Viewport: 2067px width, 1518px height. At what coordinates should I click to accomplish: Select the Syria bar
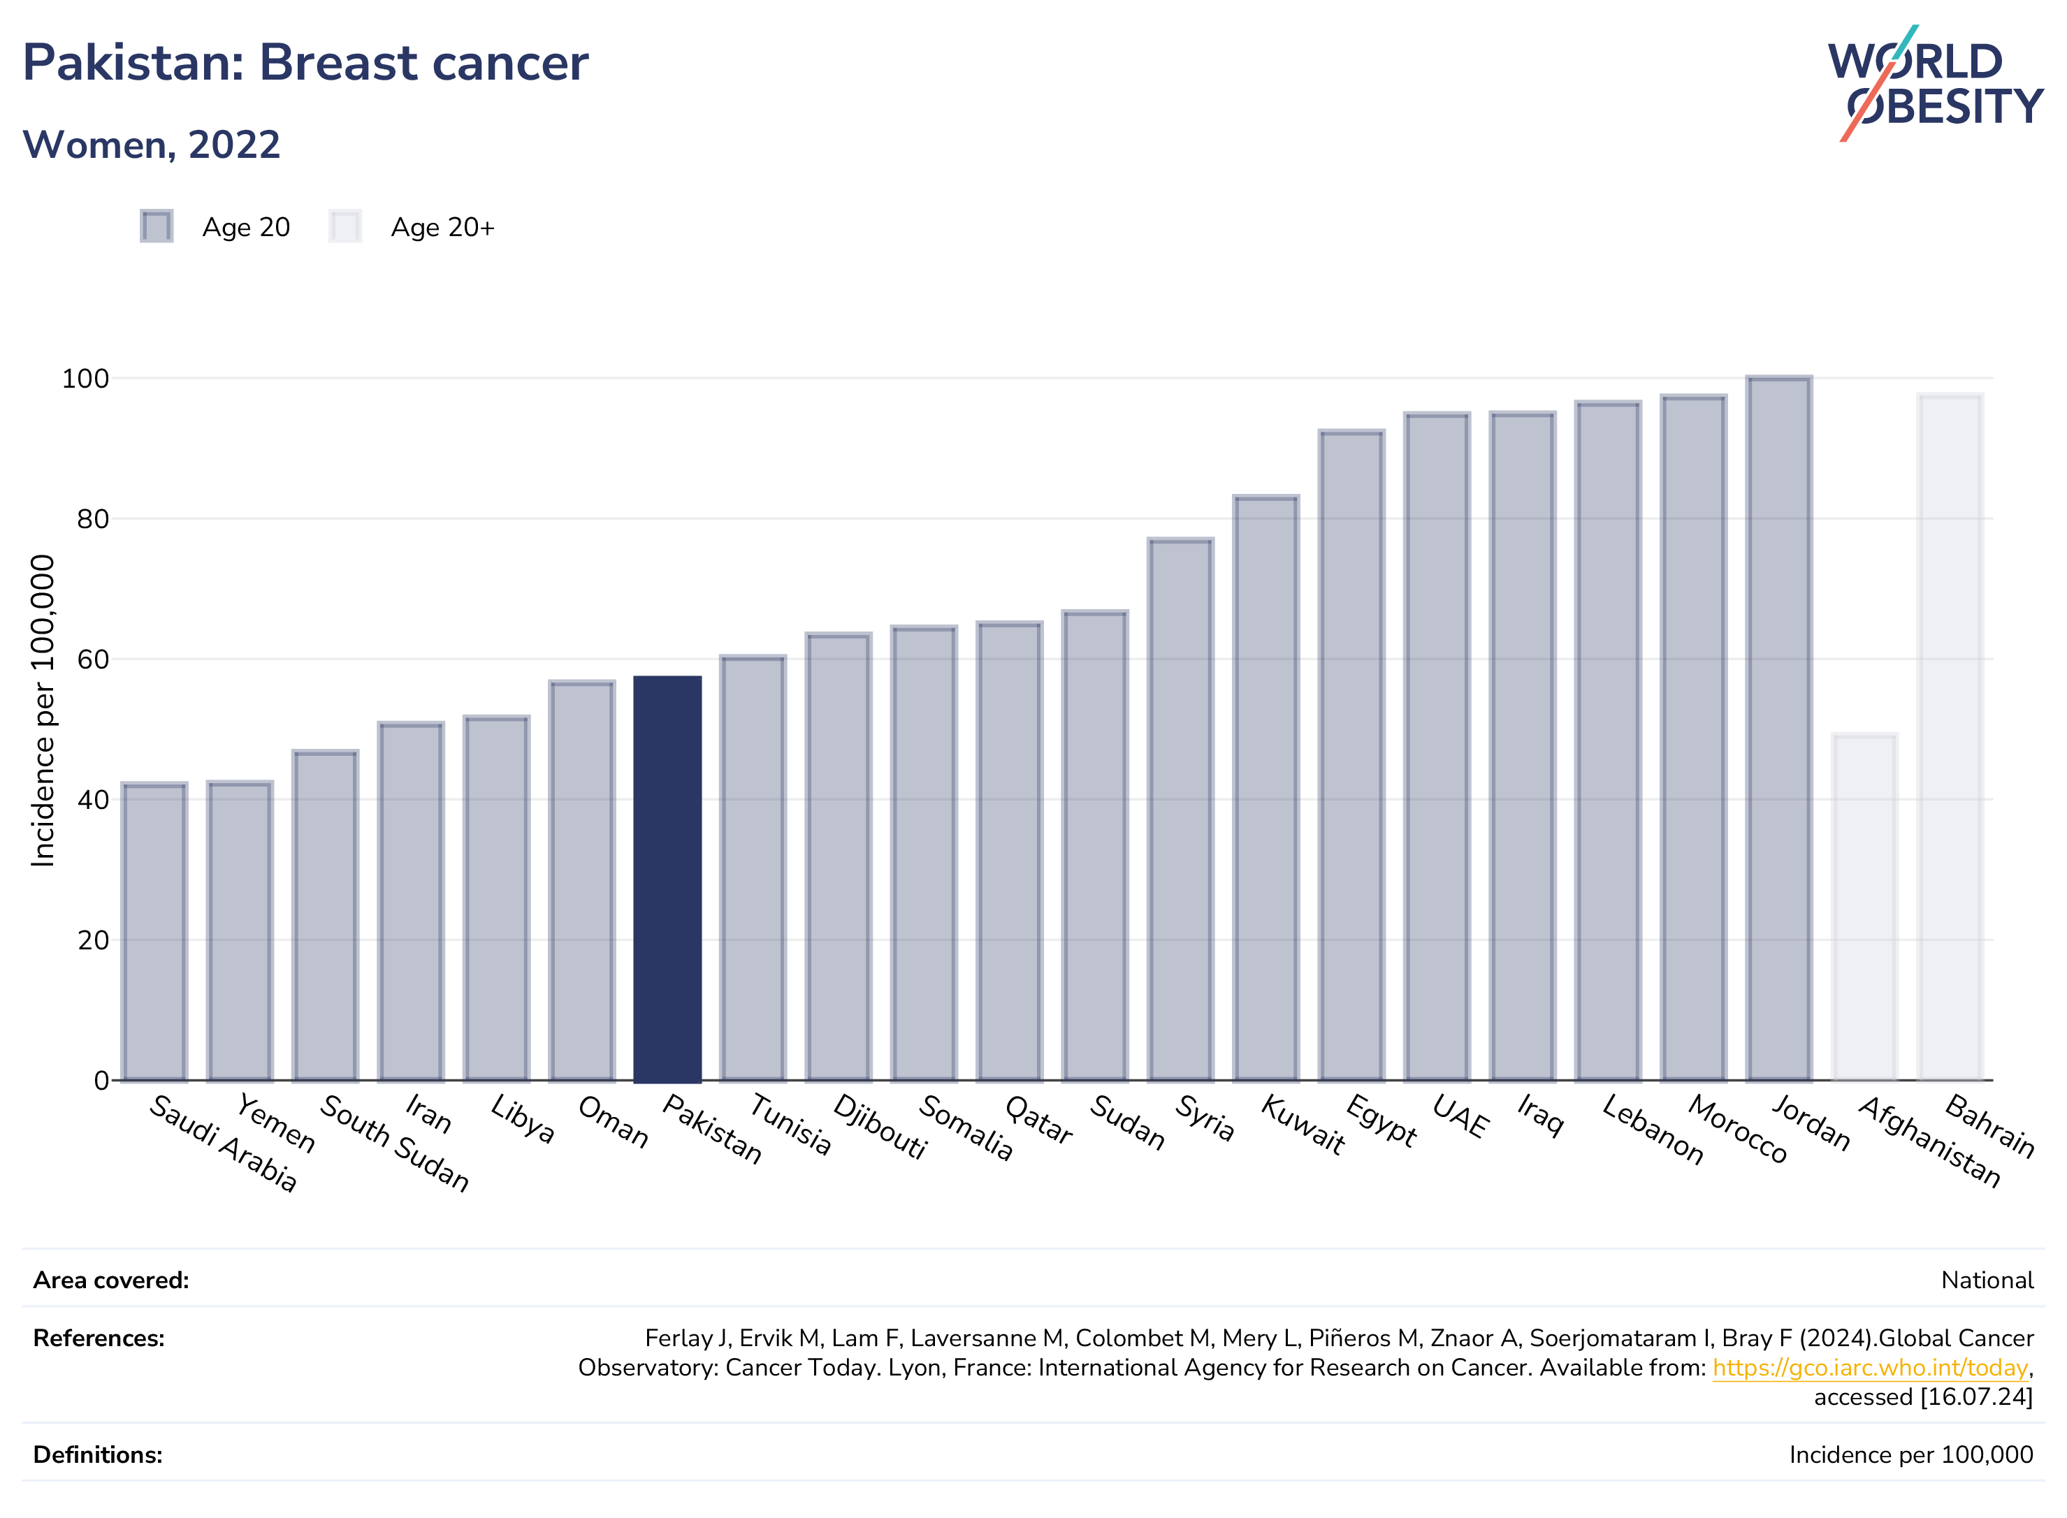point(1180,810)
